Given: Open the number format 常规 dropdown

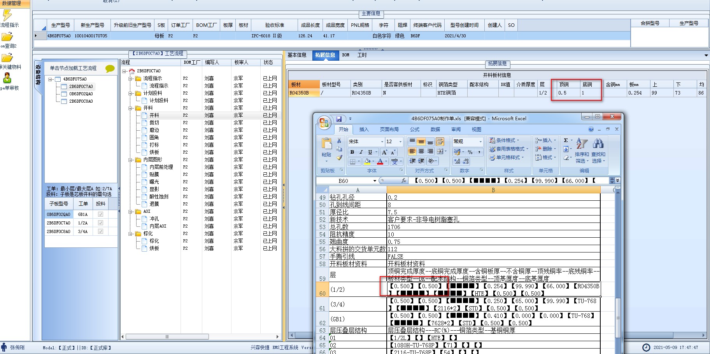Looking at the screenshot, I should (x=480, y=142).
